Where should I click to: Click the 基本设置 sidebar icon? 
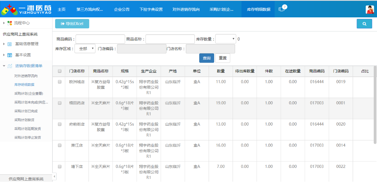[x=10, y=55]
